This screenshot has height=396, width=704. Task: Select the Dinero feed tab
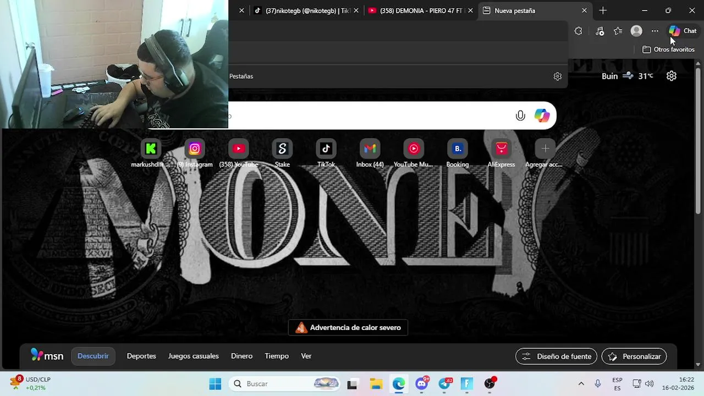click(x=241, y=356)
